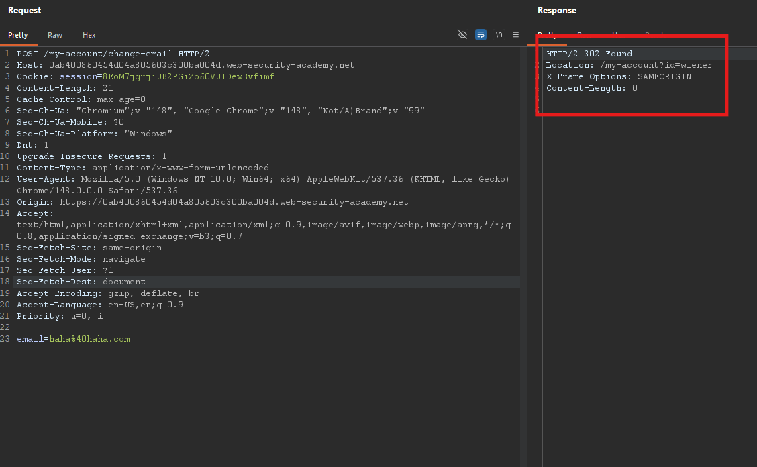
Task: Switch to the Request Pretty tab
Action: click(x=18, y=36)
